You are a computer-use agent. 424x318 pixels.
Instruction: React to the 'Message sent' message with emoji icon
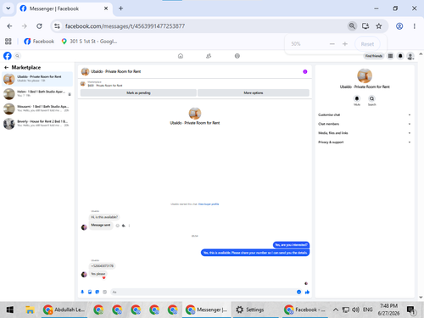(x=118, y=226)
